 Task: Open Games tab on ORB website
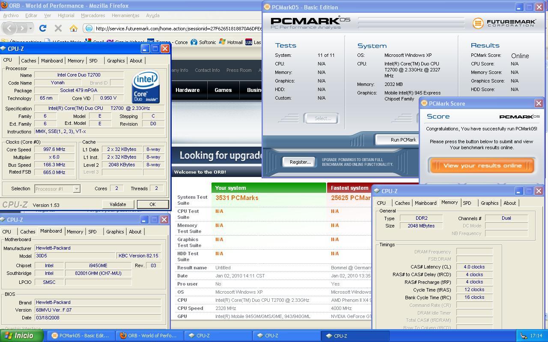click(x=223, y=90)
